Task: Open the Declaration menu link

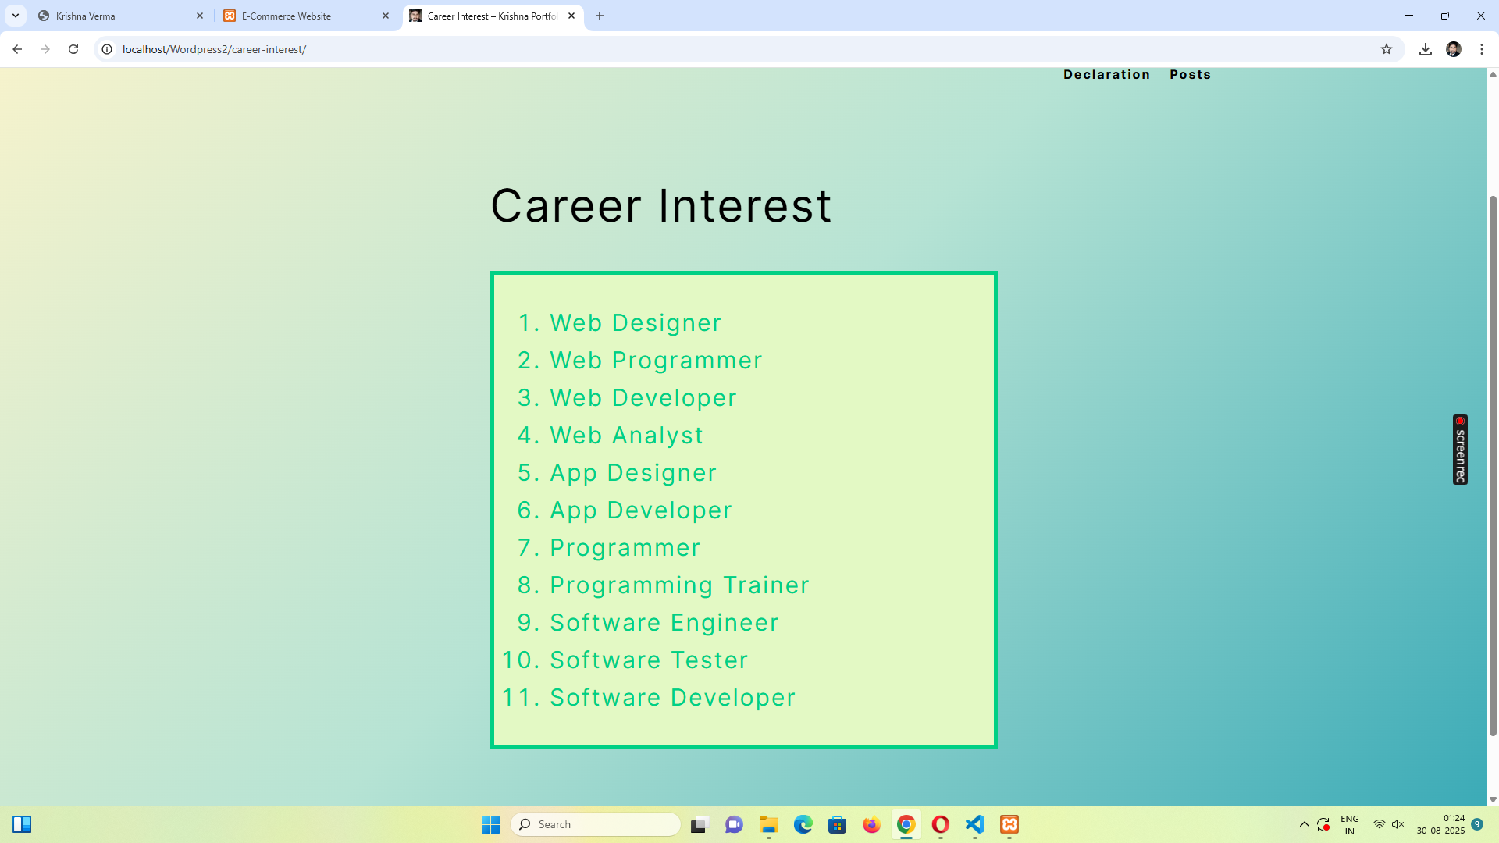Action: pyautogui.click(x=1106, y=75)
